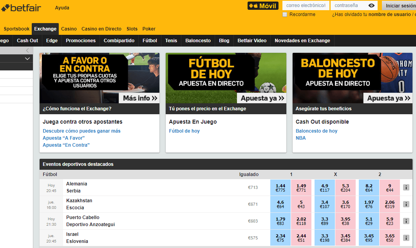Open Kazakhstan Escocia match
Image resolution: width=416 pixels, height=248 pixels.
pyautogui.click(x=79, y=204)
